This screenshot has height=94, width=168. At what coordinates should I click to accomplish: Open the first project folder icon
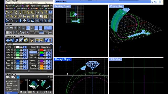coord(8,77)
